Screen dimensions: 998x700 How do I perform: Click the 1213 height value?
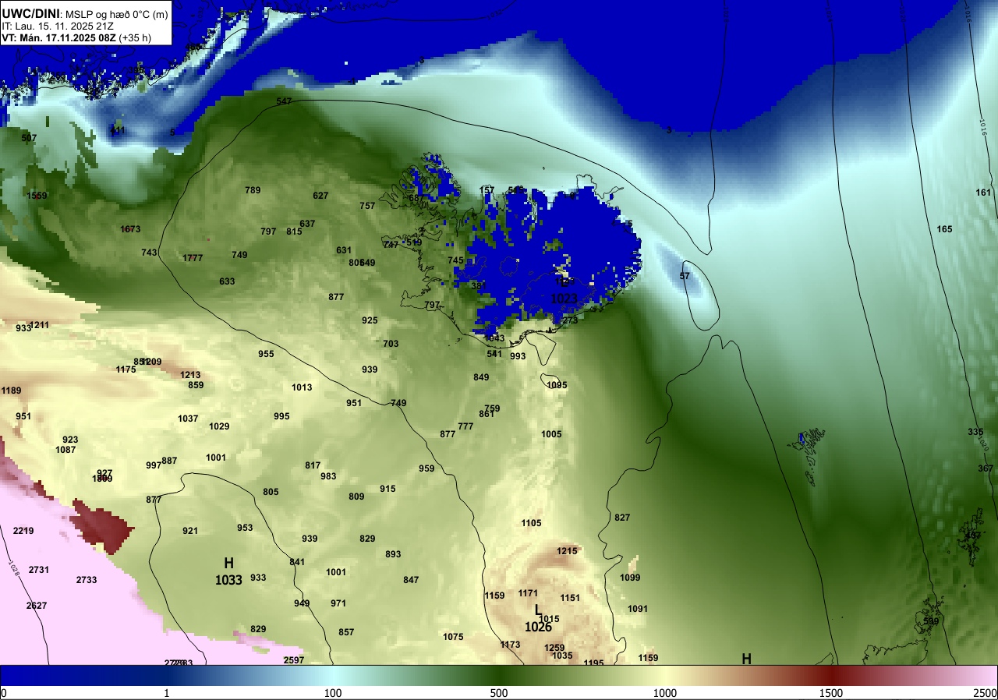coord(190,375)
